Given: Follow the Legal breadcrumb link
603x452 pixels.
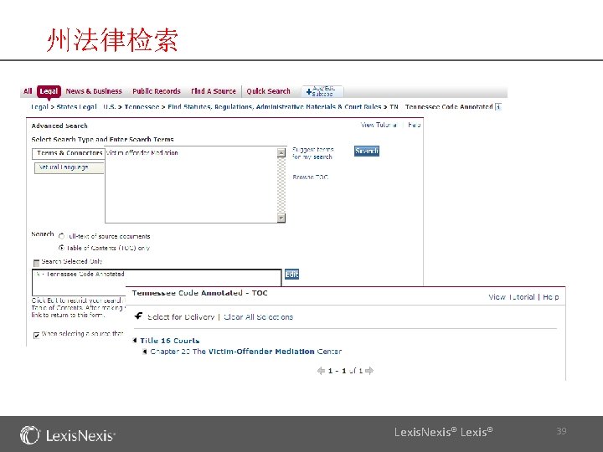Looking at the screenshot, I should (39, 107).
